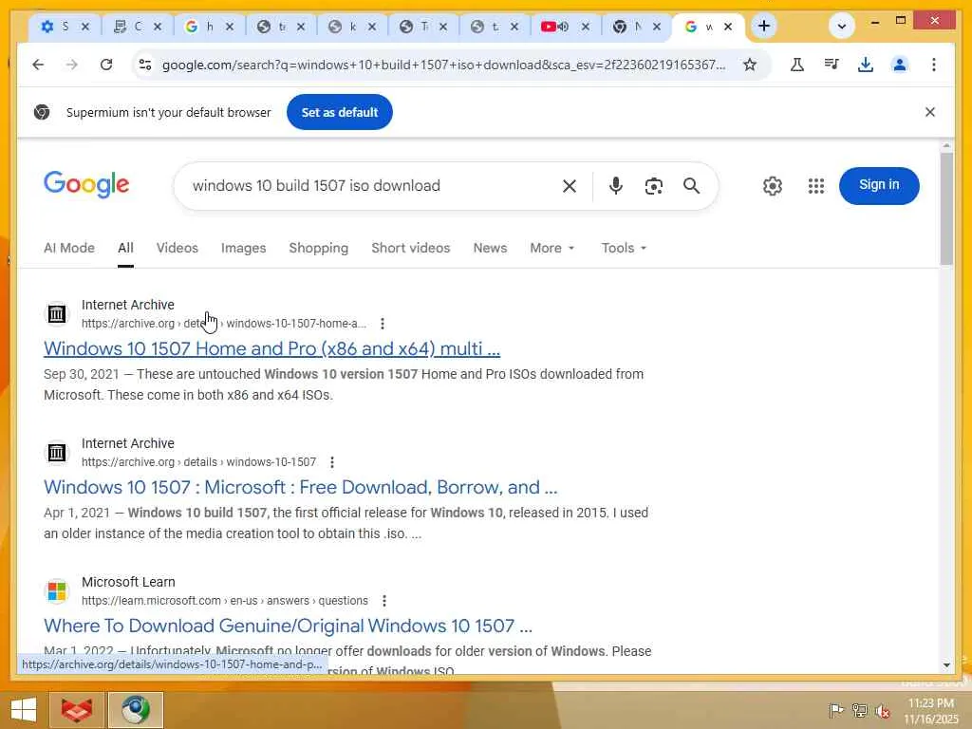This screenshot has width=972, height=729.
Task: Dismiss the default browser notification bar
Action: pyautogui.click(x=930, y=112)
